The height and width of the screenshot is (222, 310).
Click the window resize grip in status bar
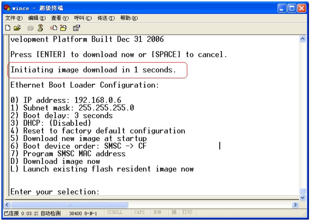(304, 214)
